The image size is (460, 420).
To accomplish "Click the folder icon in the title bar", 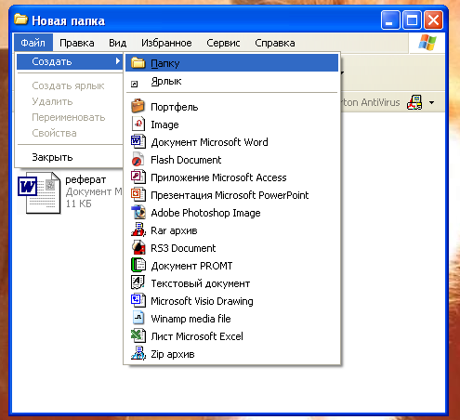I will point(21,20).
